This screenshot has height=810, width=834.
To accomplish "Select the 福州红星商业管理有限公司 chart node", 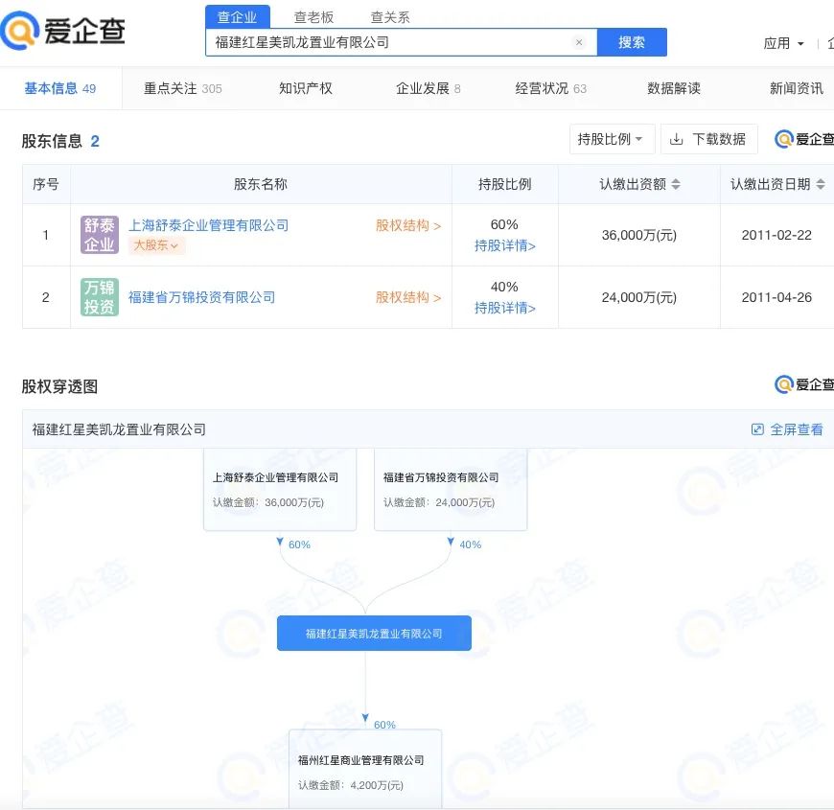I will (x=365, y=769).
